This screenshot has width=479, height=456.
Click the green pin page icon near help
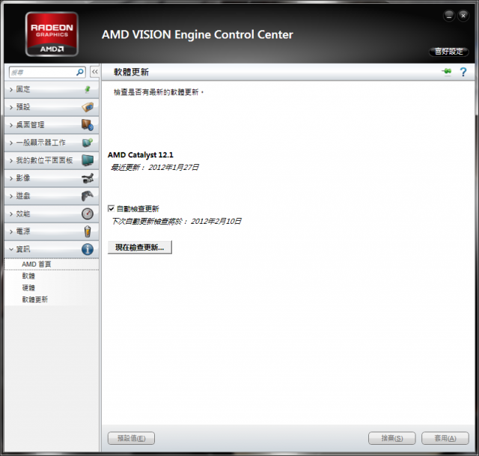click(447, 72)
